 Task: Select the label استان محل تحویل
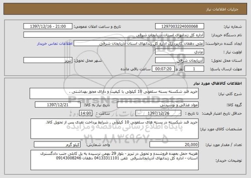click(227, 60)
